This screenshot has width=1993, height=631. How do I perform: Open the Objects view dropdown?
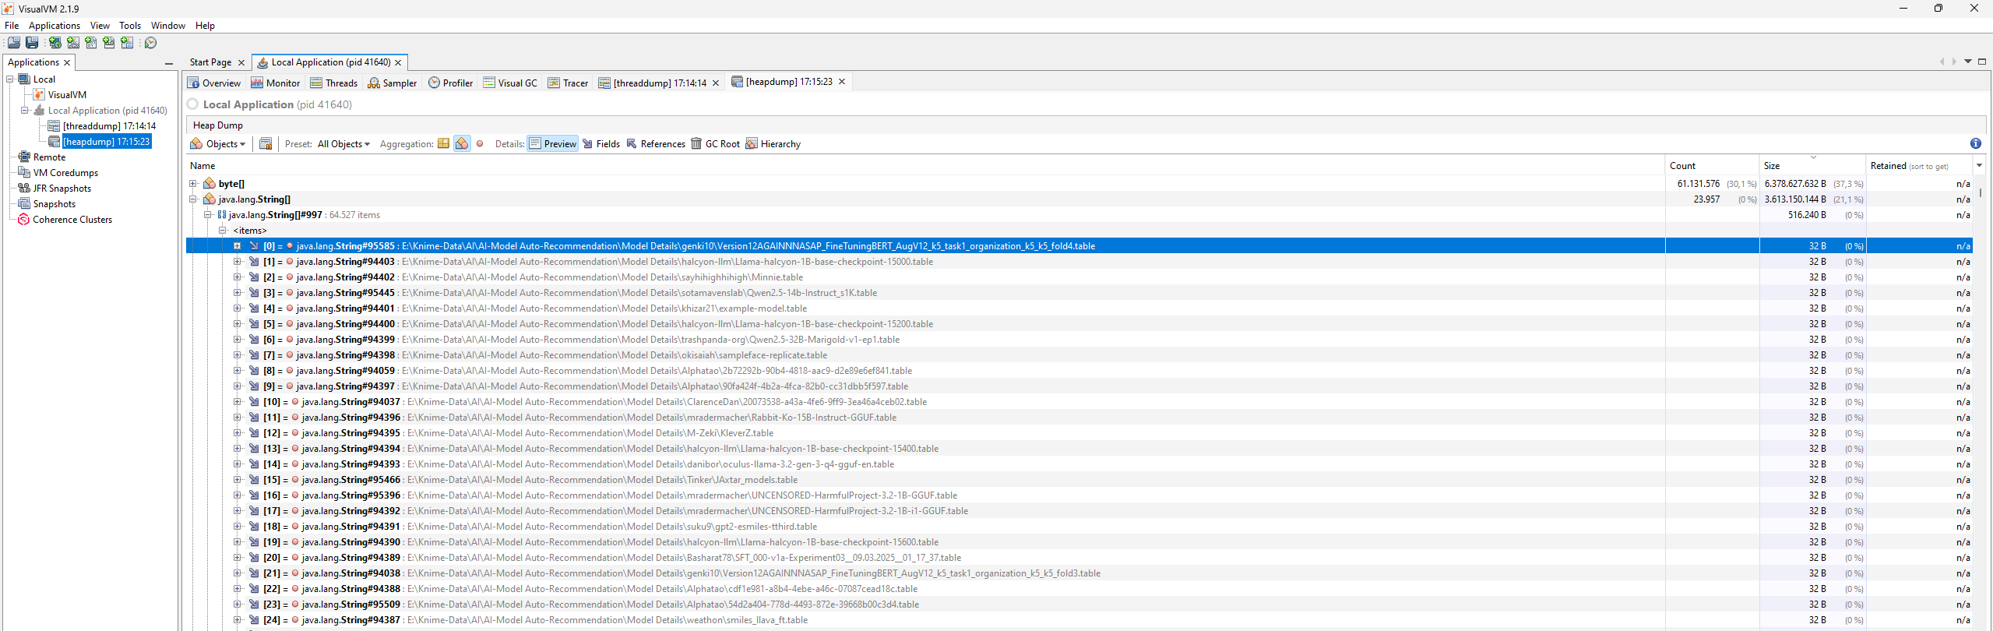[x=218, y=144]
